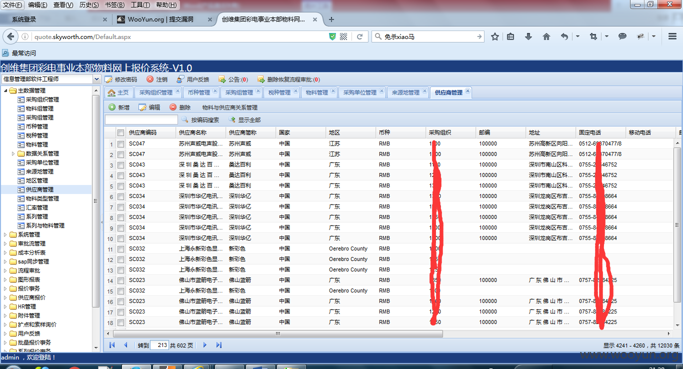Screen dimensions: 683x369
Task: Collapse the 主数据管理 tree folder
Action: point(5,90)
